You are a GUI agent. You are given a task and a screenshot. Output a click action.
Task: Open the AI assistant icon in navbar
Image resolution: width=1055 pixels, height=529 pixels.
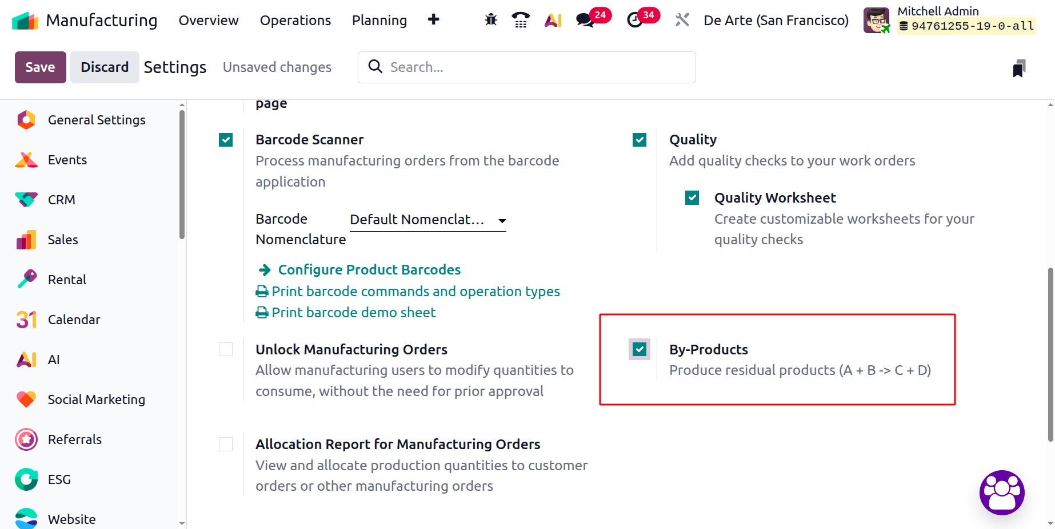coord(553,20)
